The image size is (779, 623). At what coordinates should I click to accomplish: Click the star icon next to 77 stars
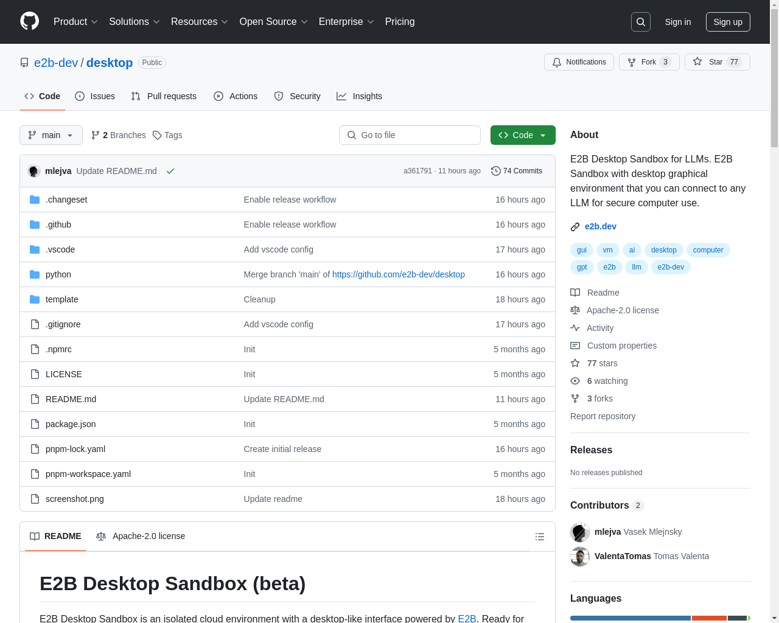pyautogui.click(x=575, y=363)
